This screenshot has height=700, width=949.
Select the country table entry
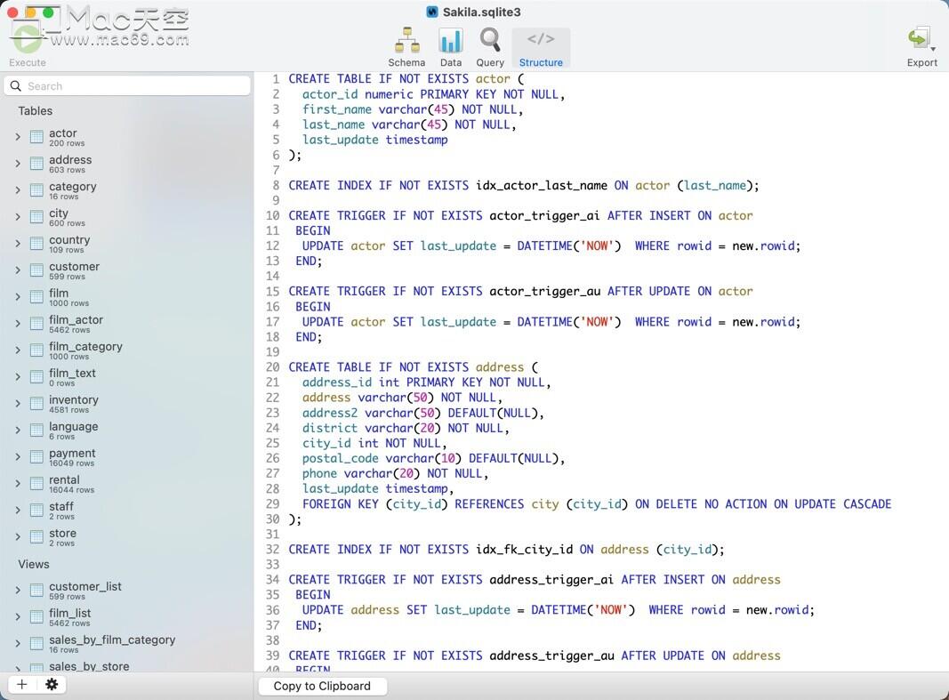127,244
